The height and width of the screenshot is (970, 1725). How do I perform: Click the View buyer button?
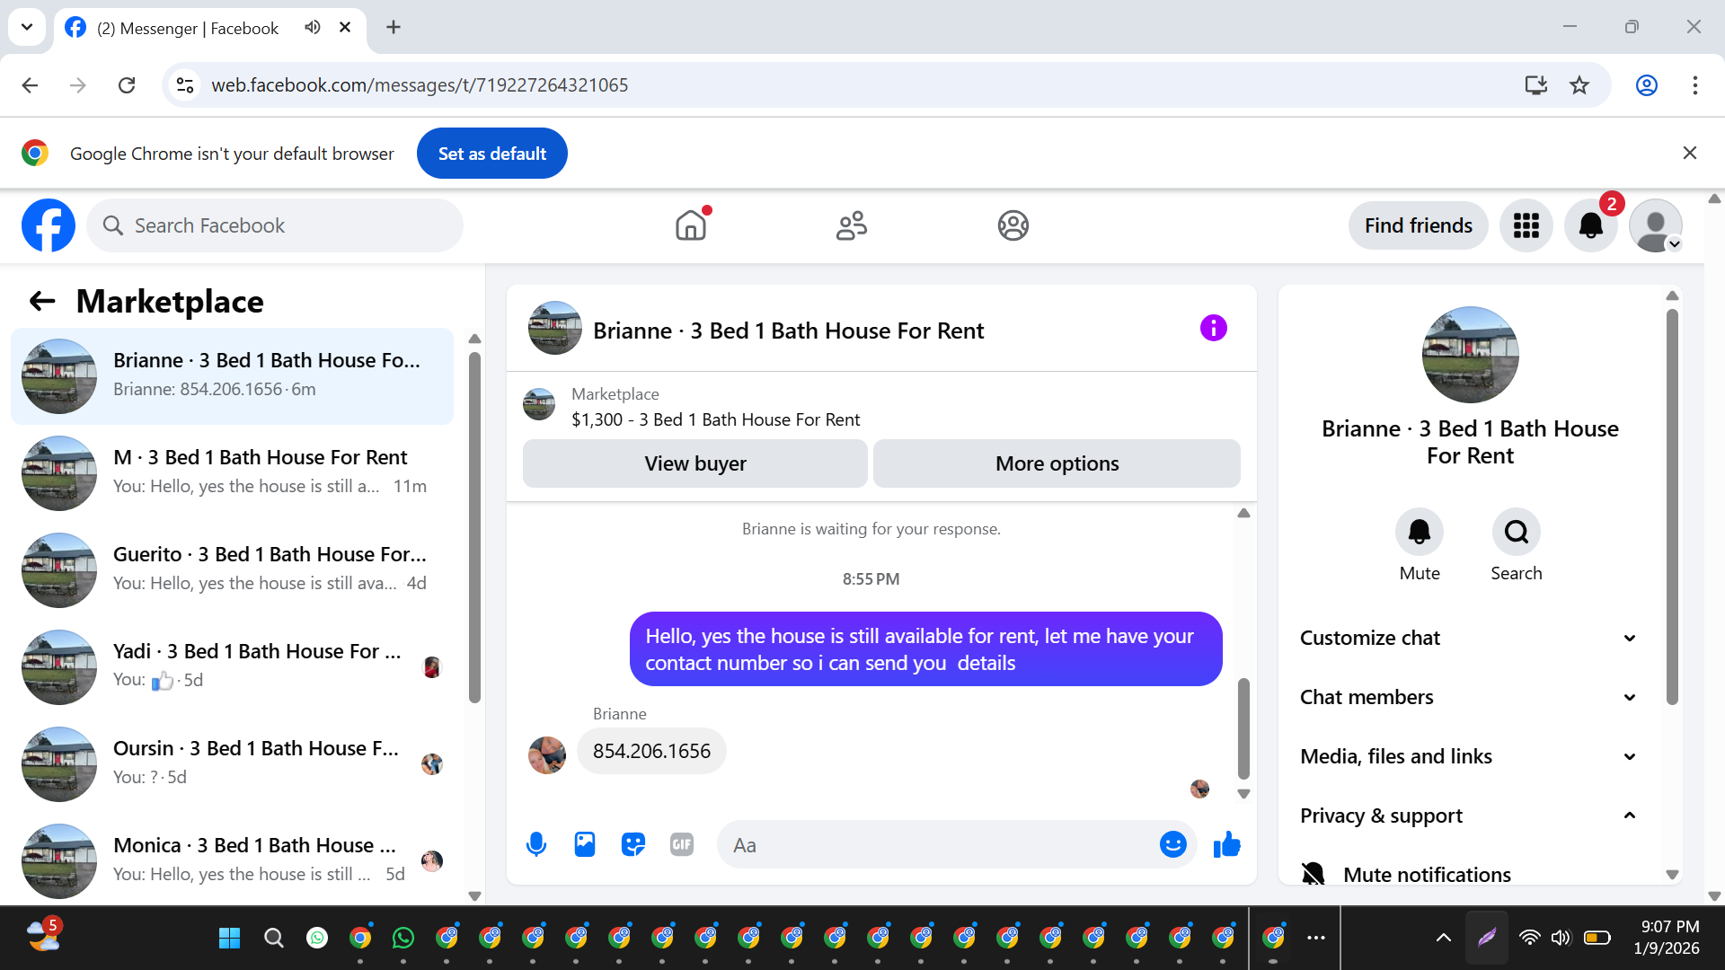pos(694,463)
